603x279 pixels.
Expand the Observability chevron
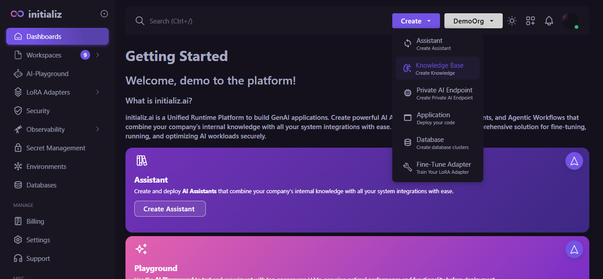click(x=98, y=129)
